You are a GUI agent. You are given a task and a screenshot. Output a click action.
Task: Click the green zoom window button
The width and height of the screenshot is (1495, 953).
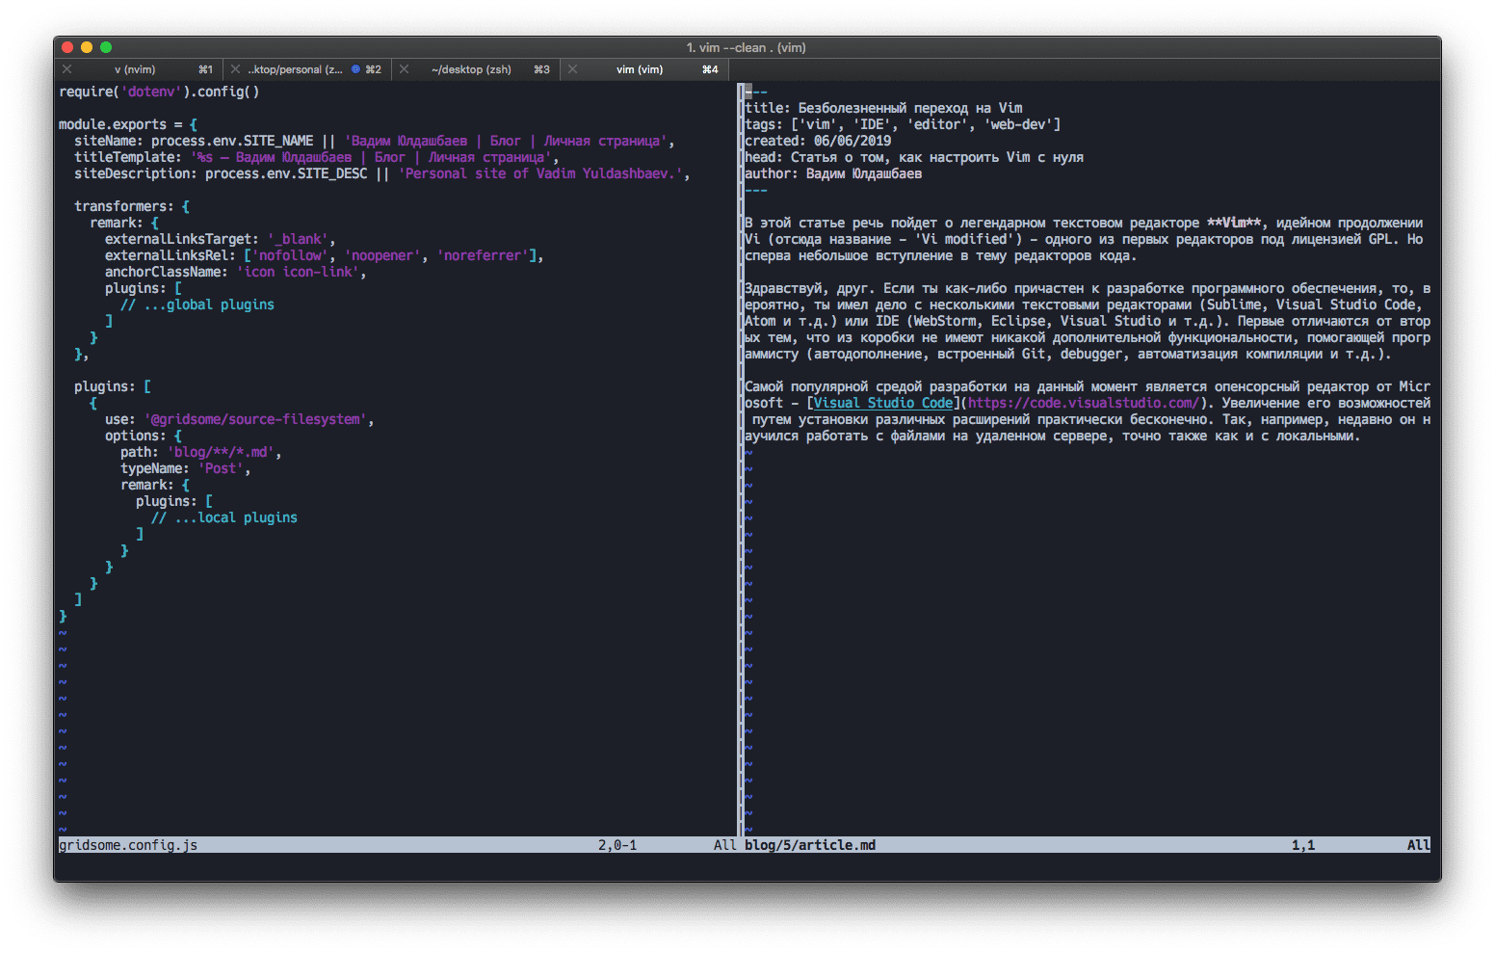point(106,47)
